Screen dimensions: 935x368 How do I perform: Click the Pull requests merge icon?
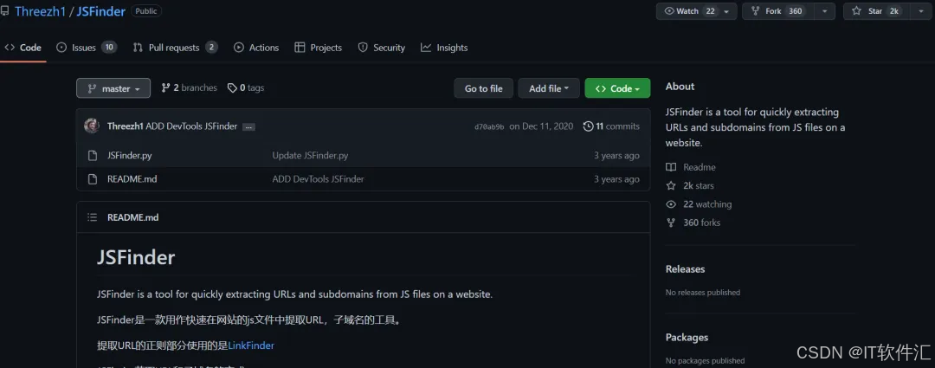coord(138,48)
